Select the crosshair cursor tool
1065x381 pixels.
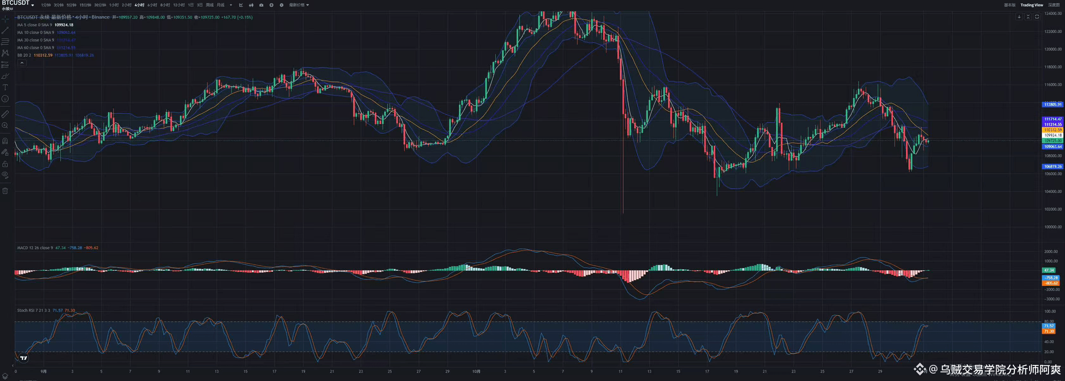click(x=5, y=19)
